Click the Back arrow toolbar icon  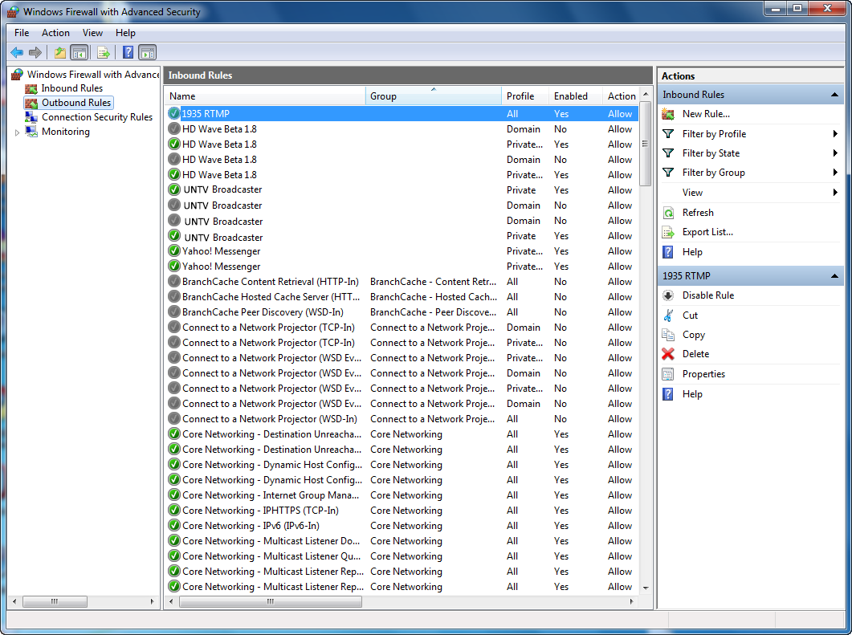click(17, 53)
